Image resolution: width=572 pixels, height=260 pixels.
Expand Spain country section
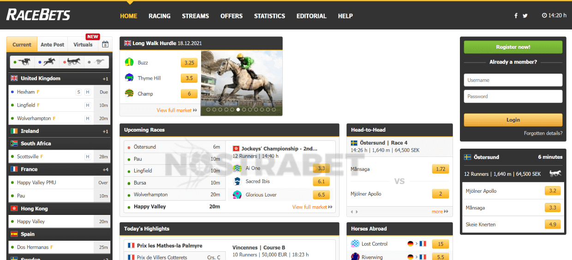(x=60, y=234)
